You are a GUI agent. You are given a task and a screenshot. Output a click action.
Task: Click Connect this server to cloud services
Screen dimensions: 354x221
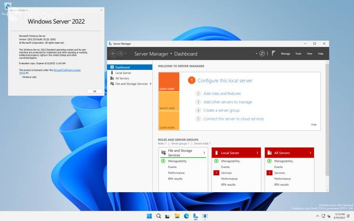(x=233, y=119)
